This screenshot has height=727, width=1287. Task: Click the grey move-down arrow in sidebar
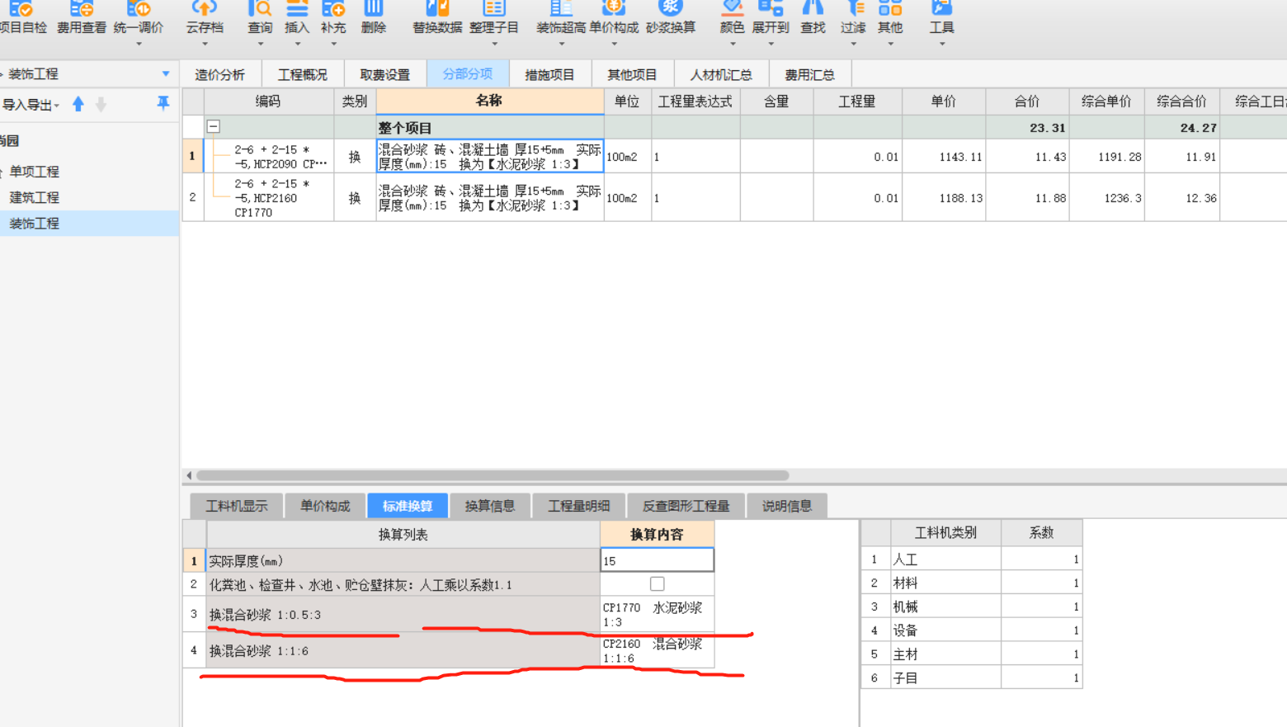click(x=101, y=104)
